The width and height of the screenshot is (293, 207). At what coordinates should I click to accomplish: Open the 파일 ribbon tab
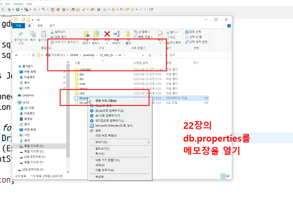coord(18,26)
